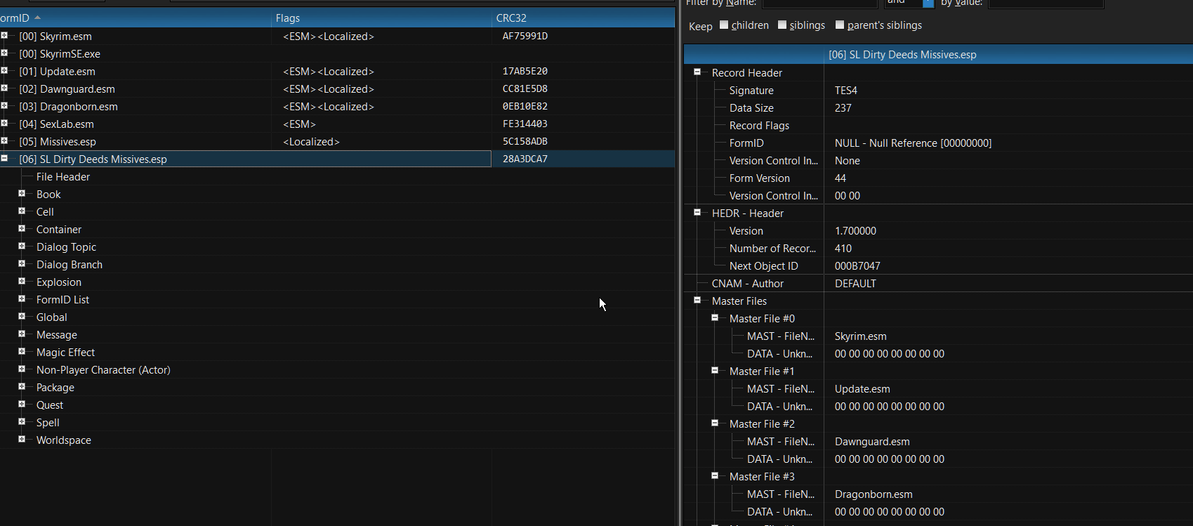Tick the Keep children checkbox
The width and height of the screenshot is (1193, 526).
pyautogui.click(x=724, y=25)
